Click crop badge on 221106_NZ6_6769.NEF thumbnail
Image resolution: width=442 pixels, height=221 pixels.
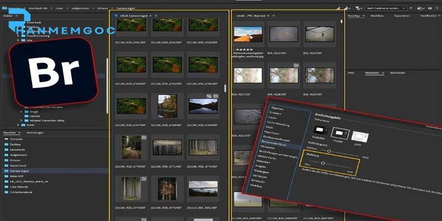pyautogui.click(x=209, y=96)
